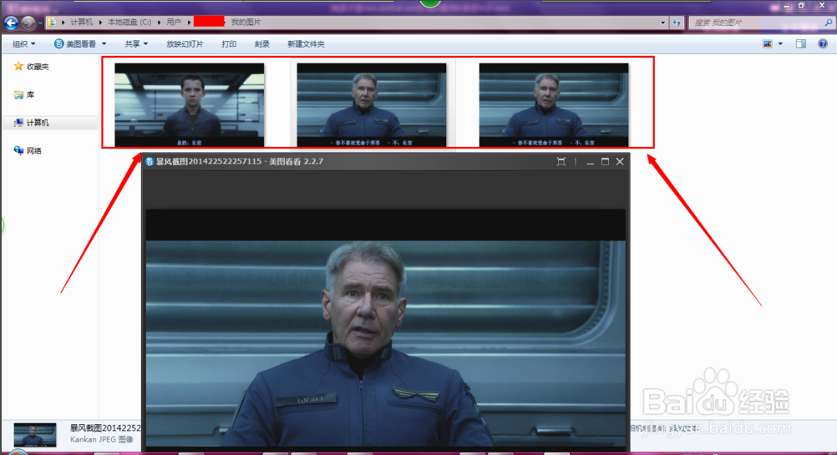Click the 我的图片 breadcrumb segment

pyautogui.click(x=246, y=23)
